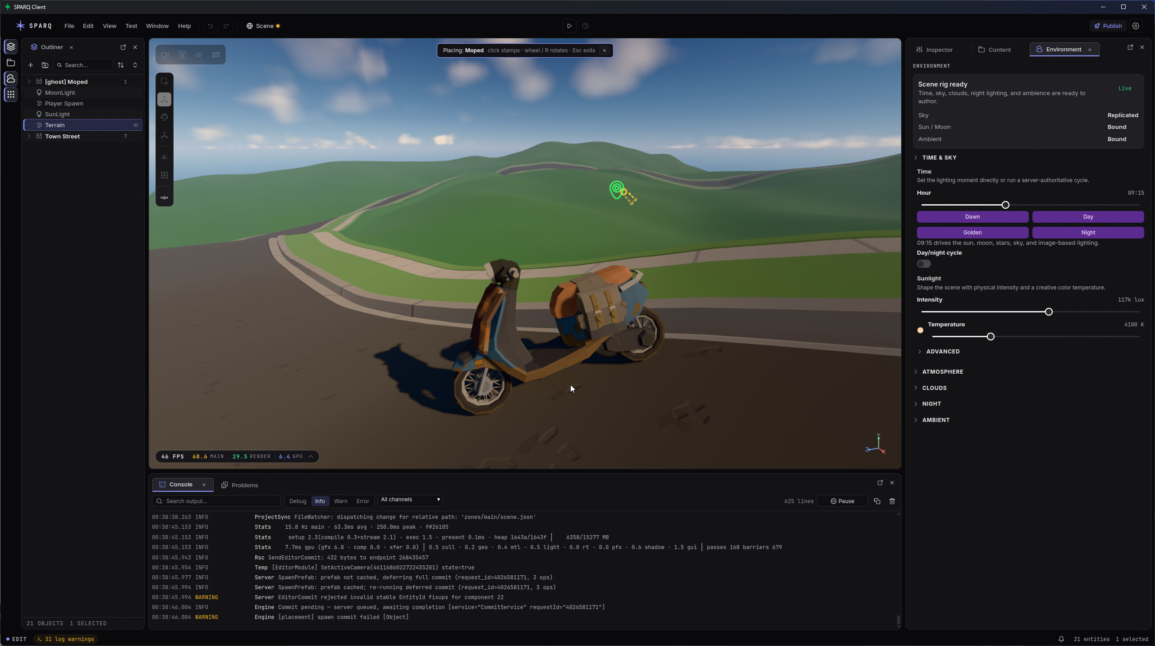The image size is (1155, 646).
Task: Toggle Error log level filter
Action: (362, 501)
